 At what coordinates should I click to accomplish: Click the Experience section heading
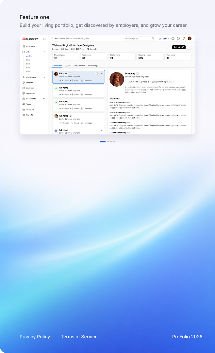click(x=115, y=99)
